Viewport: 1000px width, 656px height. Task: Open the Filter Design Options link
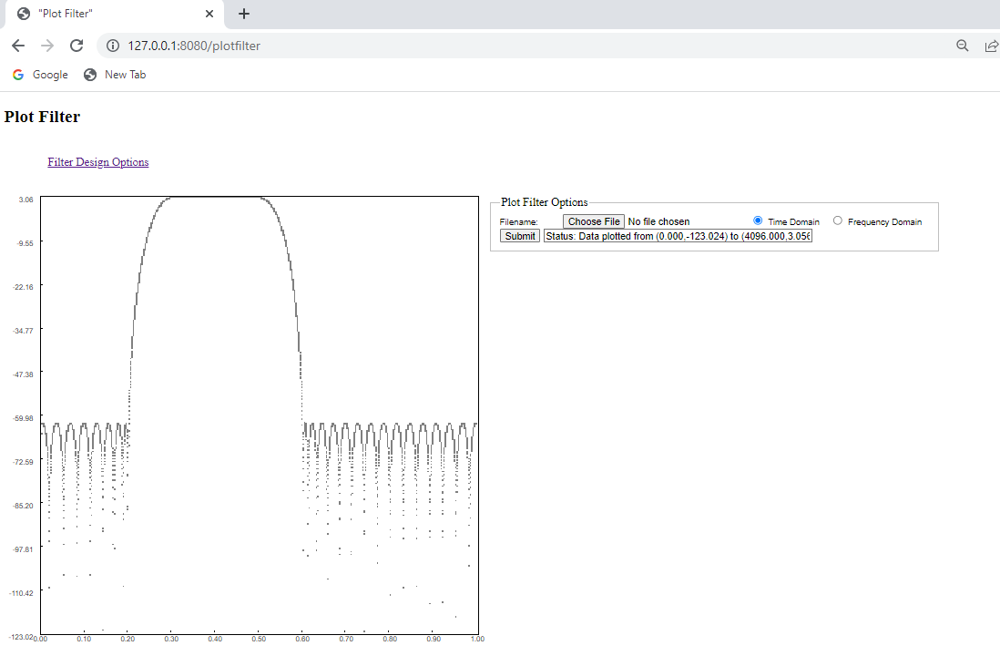97,161
